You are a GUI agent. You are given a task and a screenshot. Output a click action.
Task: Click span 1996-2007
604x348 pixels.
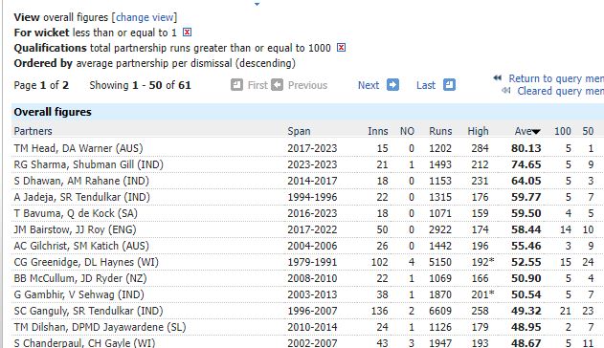coord(312,311)
